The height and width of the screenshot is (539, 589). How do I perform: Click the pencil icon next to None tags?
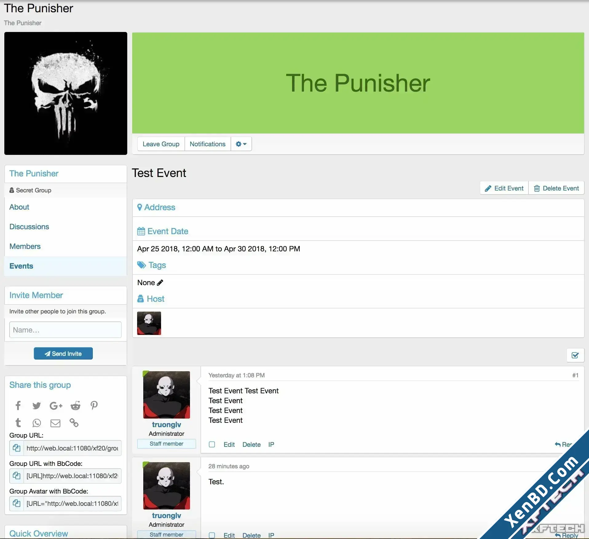pos(160,283)
